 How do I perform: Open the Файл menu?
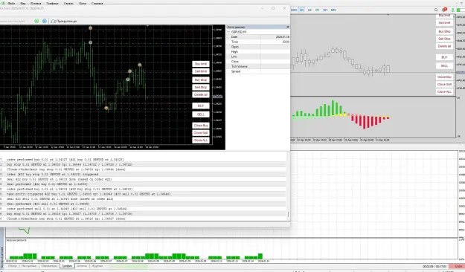point(11,3)
